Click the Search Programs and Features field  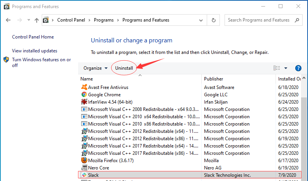264,20
